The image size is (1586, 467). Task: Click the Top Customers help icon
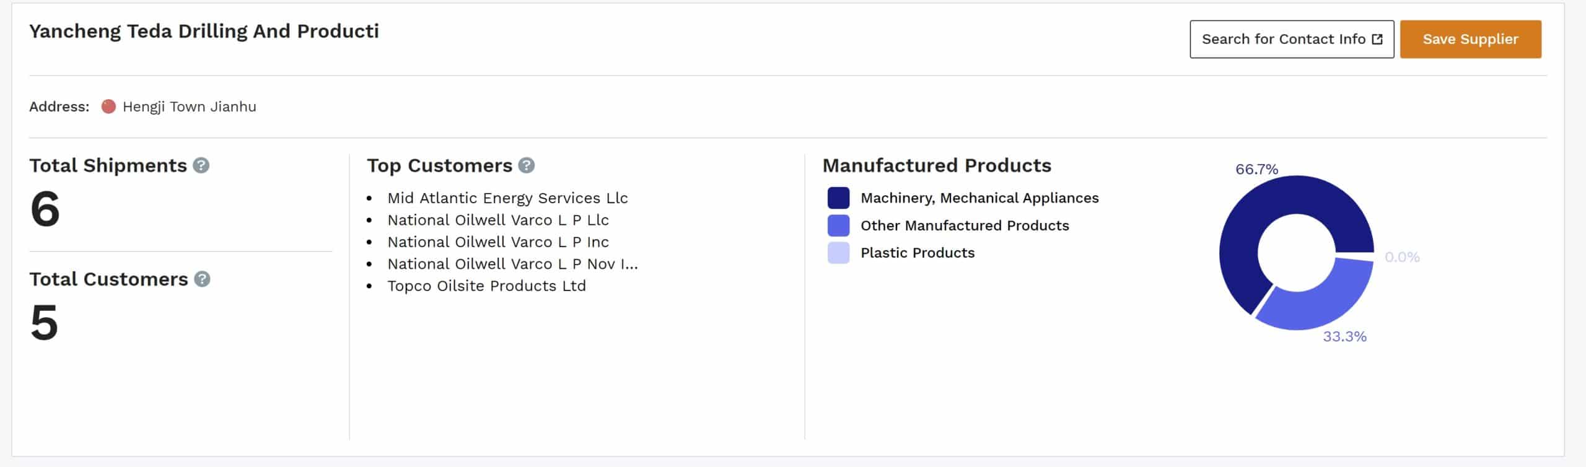pos(526,165)
